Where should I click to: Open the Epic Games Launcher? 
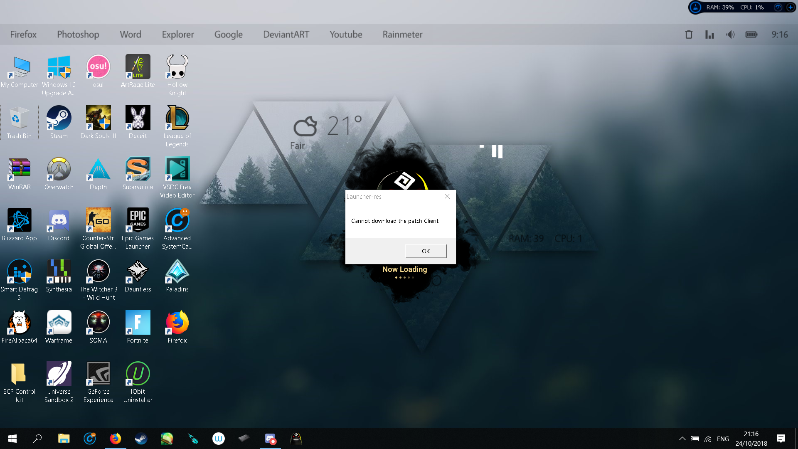coord(138,220)
